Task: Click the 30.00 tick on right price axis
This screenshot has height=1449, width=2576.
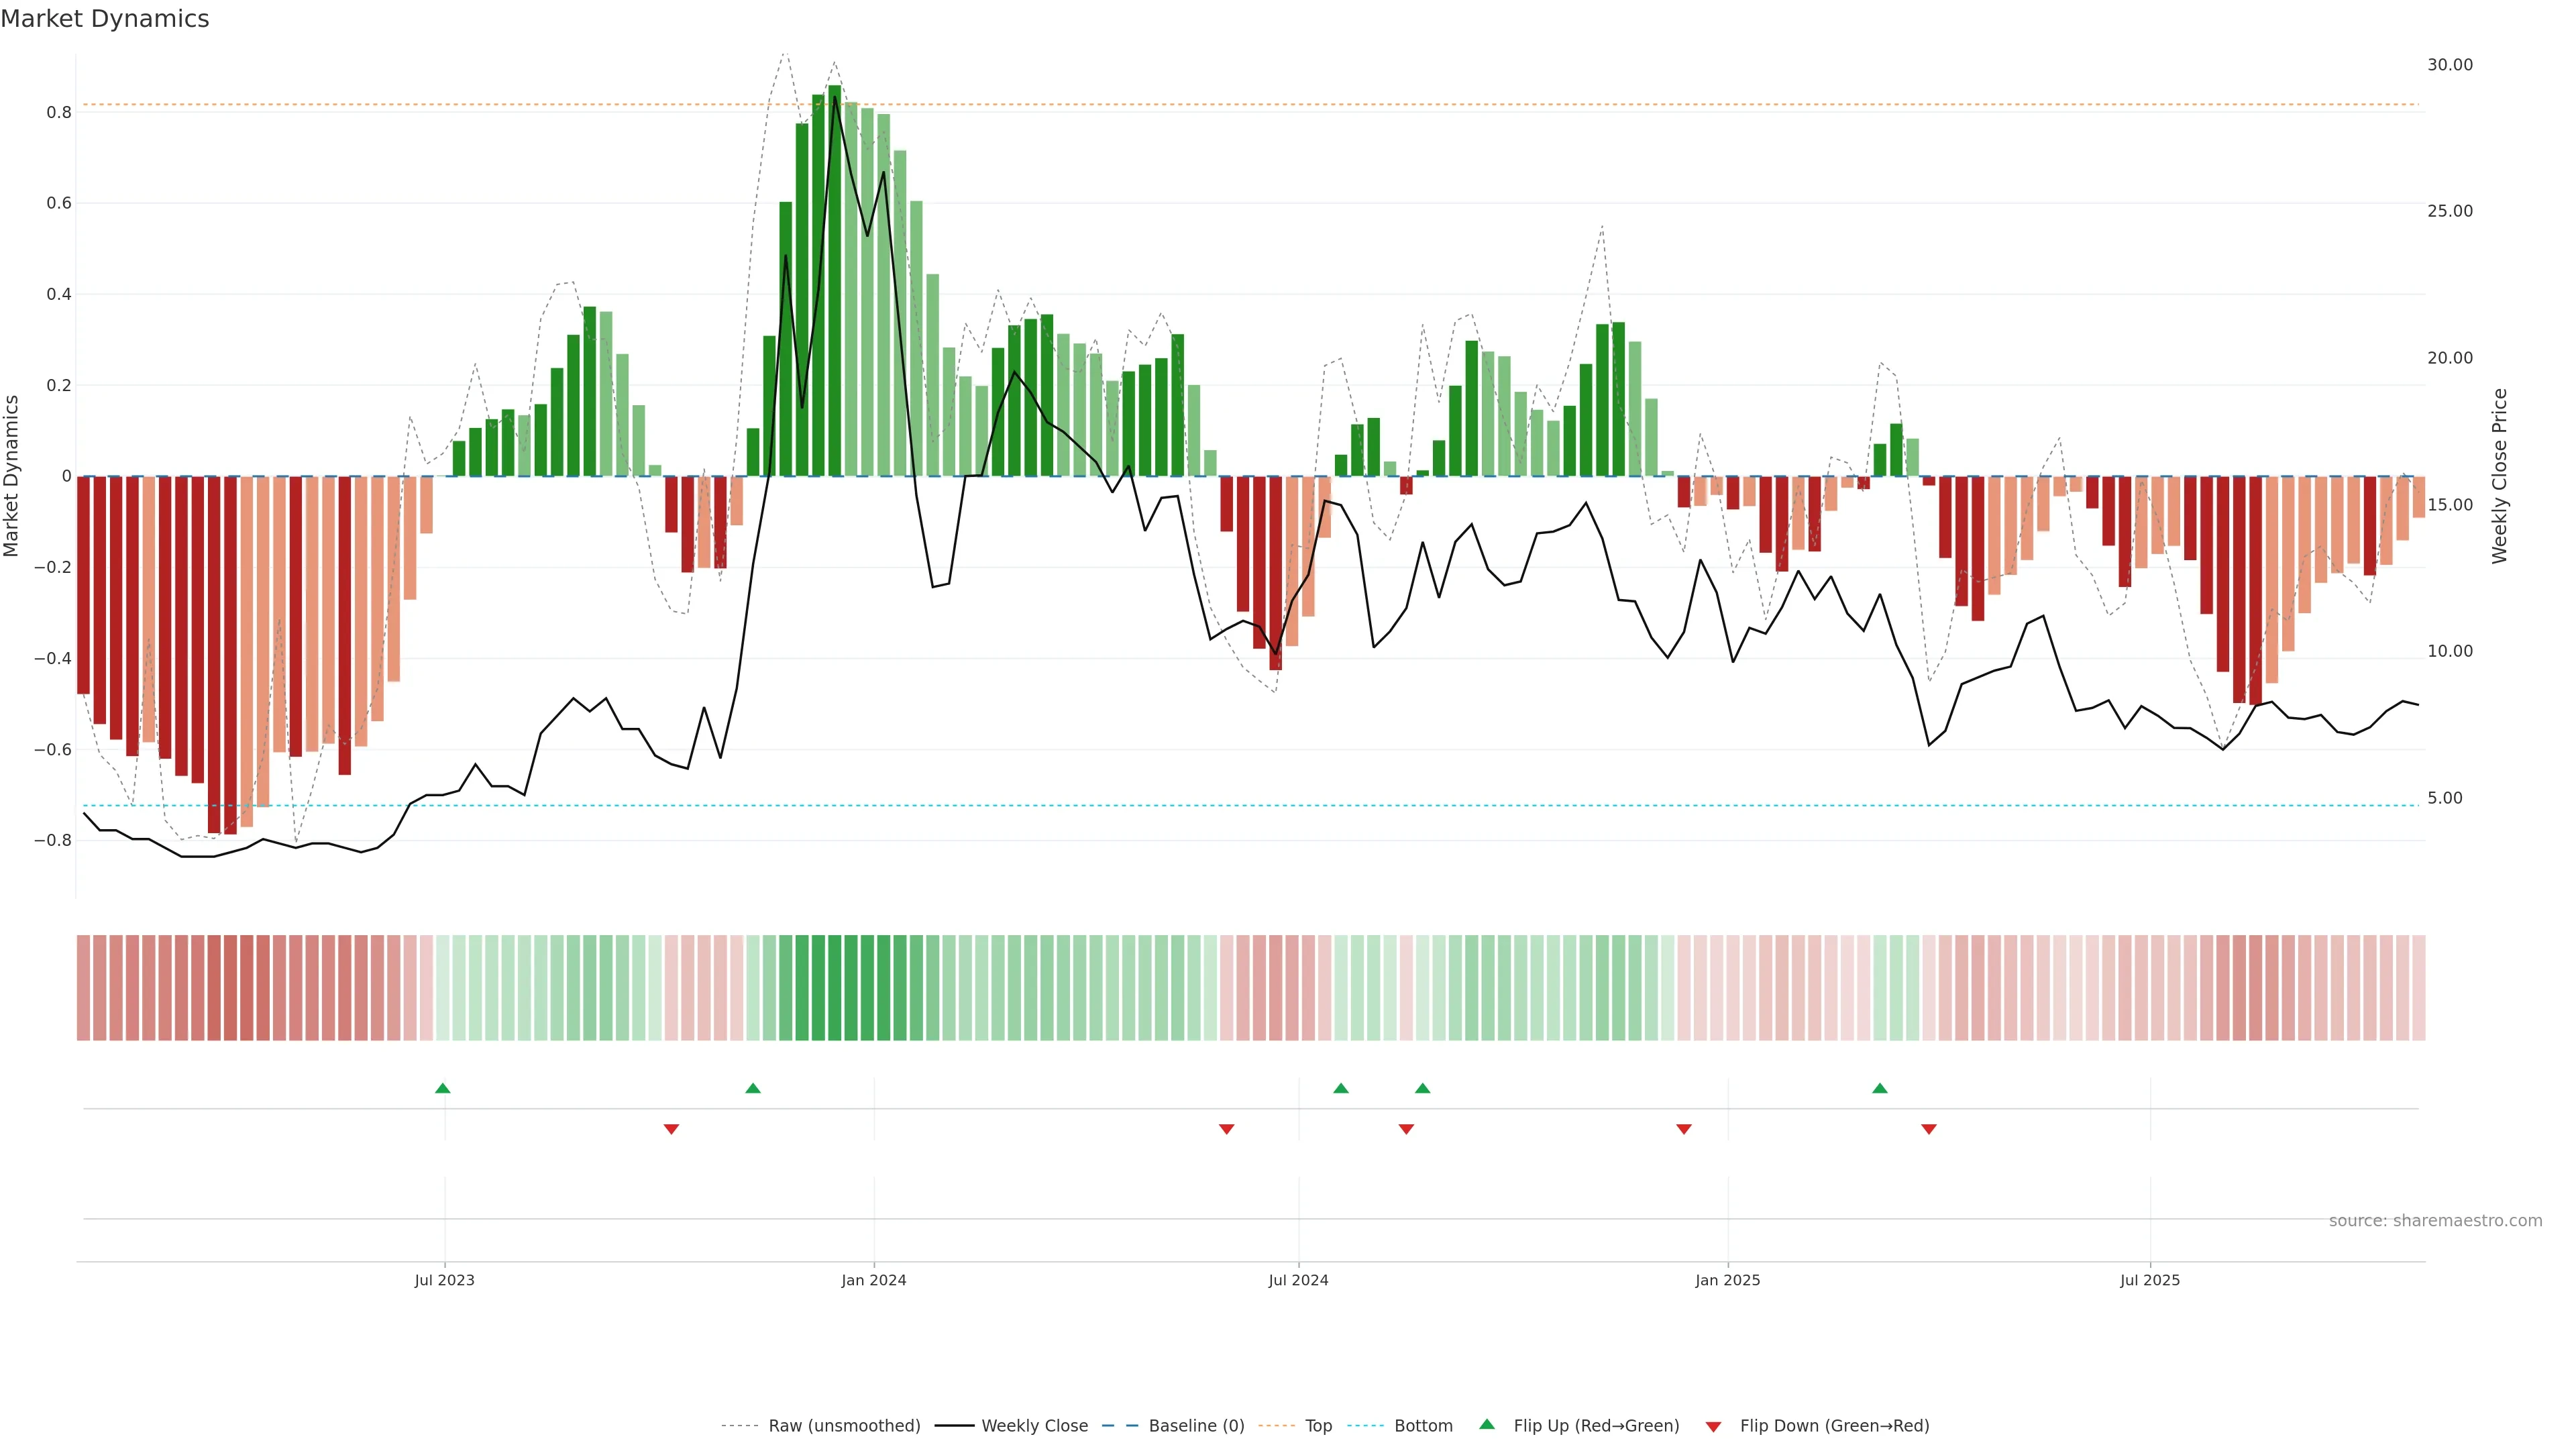Action: [2449, 65]
